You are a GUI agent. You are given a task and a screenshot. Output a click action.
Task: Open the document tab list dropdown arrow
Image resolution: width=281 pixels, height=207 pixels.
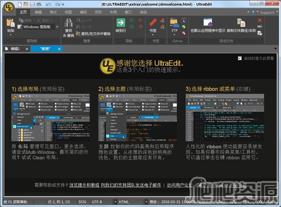pos(275,49)
